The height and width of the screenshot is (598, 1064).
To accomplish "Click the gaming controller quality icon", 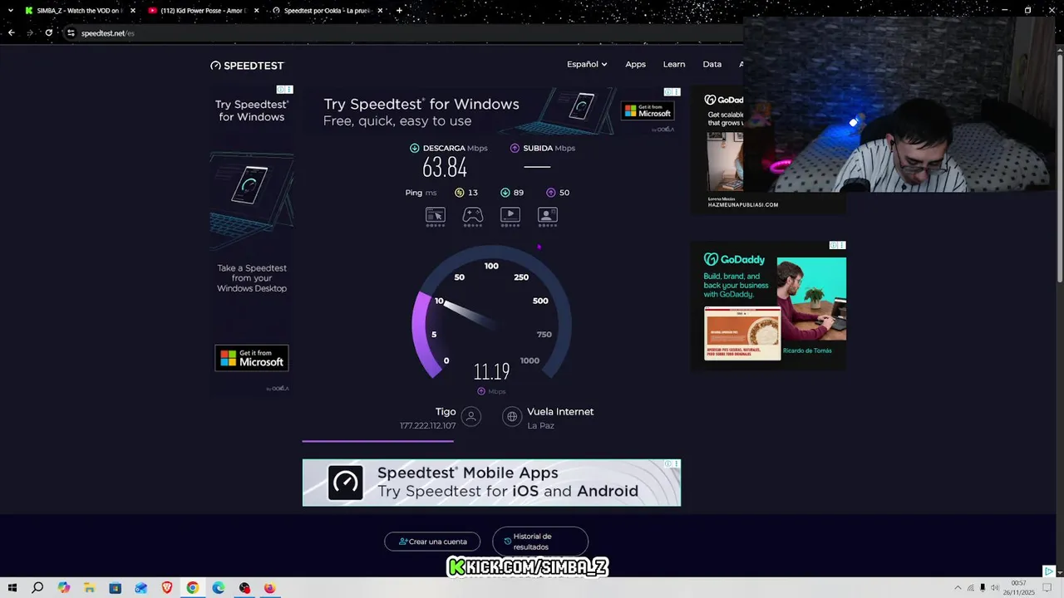I will click(x=473, y=215).
